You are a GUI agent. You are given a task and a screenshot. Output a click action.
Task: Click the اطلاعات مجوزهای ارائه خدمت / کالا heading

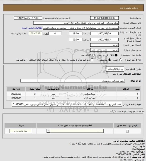tap(126, 112)
